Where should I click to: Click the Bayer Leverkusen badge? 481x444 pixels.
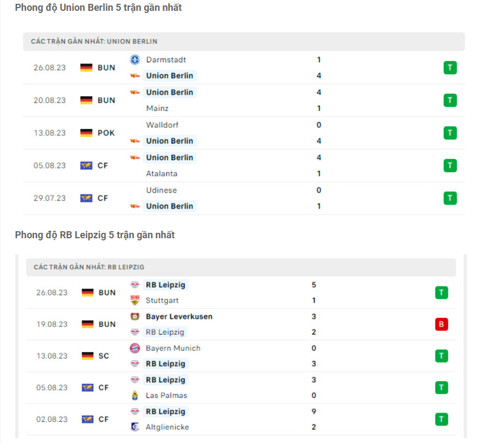134,316
